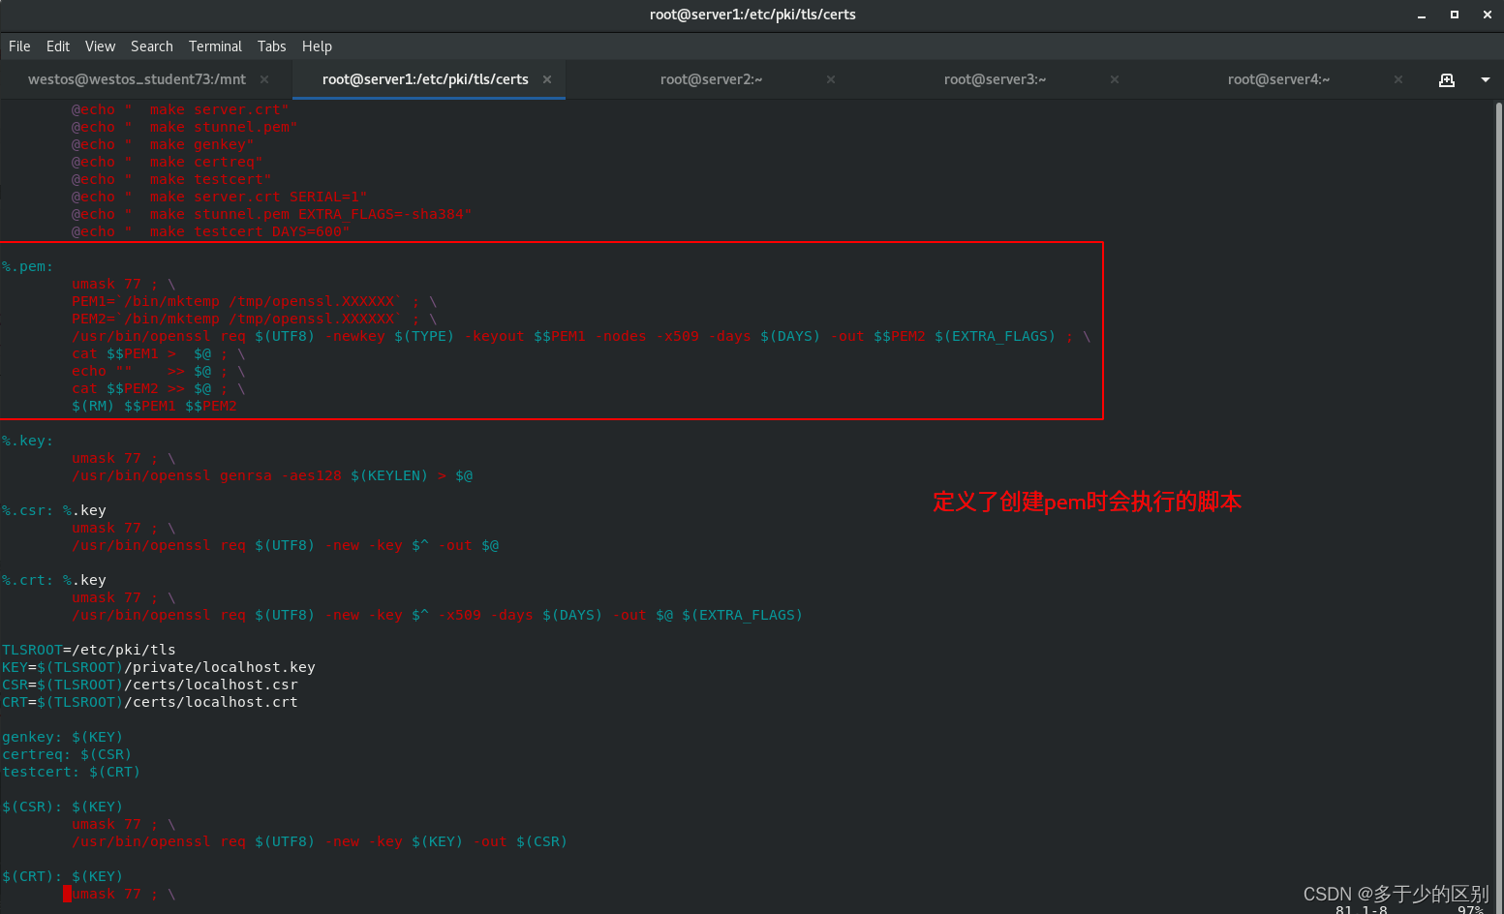Switch to the root@server3:~ tab
The width and height of the screenshot is (1504, 914).
995,79
